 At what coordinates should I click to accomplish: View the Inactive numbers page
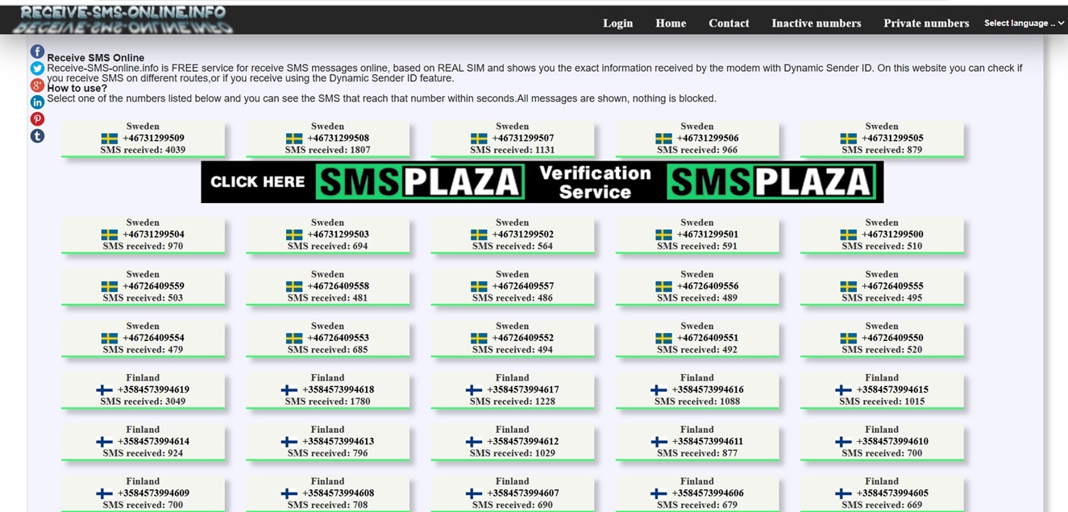click(816, 23)
